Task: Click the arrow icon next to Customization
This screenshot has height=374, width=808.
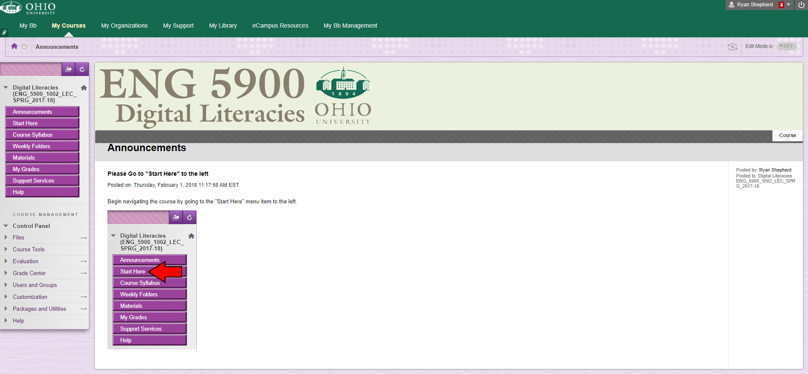Action: [84, 297]
